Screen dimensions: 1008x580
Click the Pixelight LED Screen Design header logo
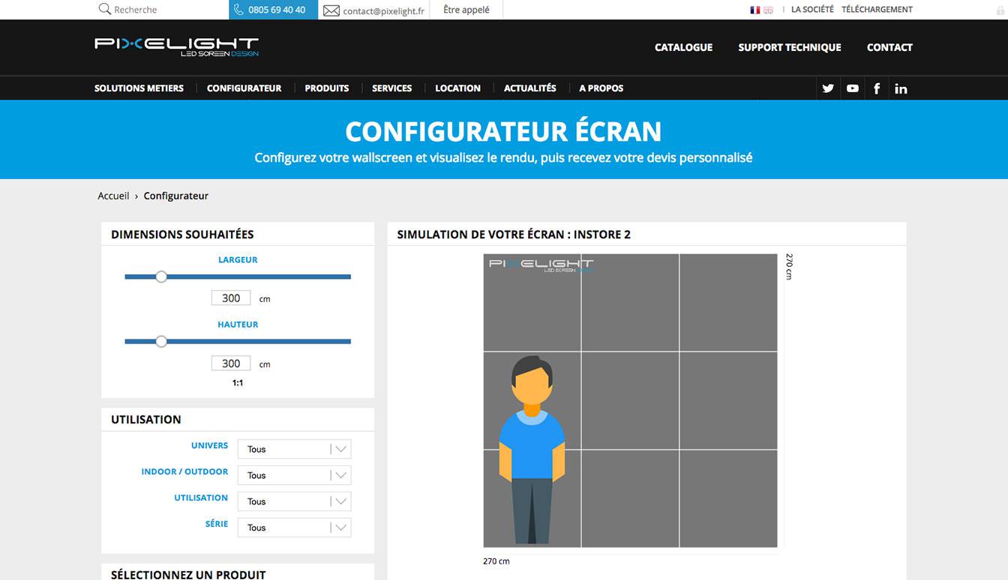[x=176, y=47]
